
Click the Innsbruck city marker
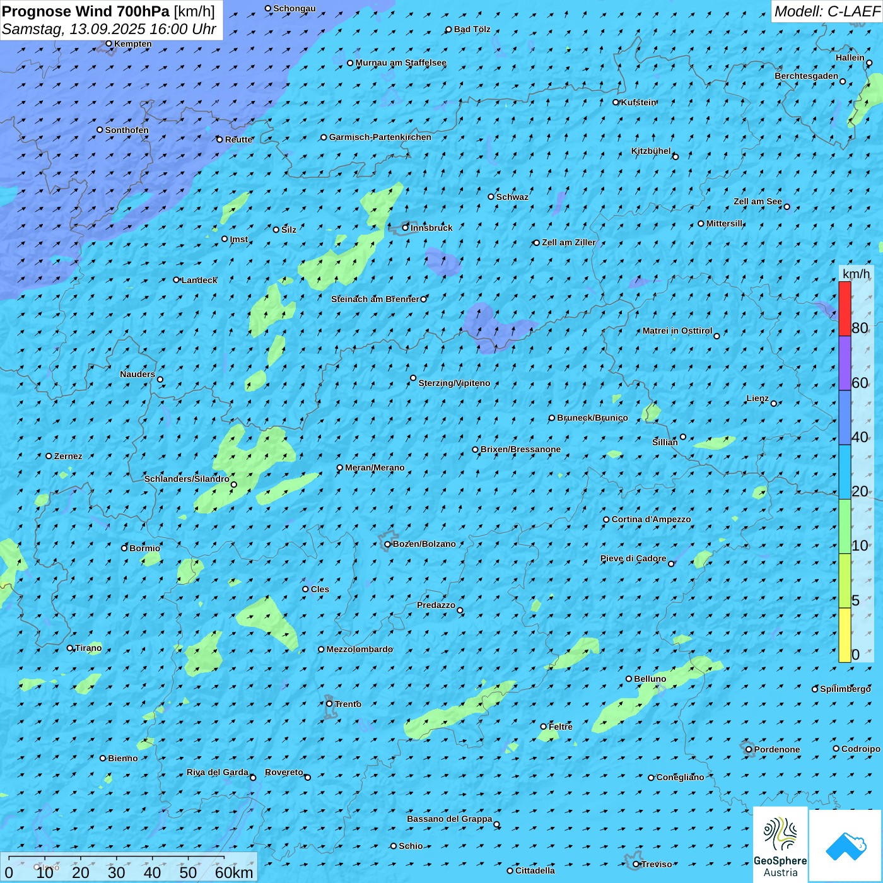point(406,228)
